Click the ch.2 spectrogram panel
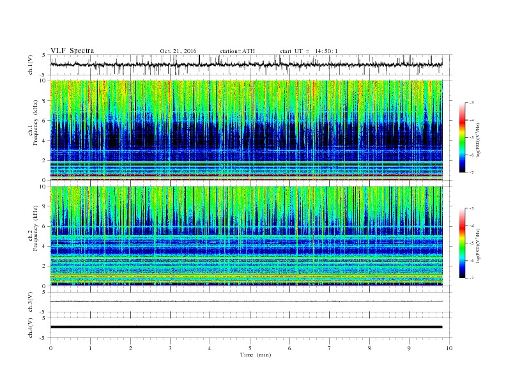This screenshot has height=391, width=506. (246, 236)
